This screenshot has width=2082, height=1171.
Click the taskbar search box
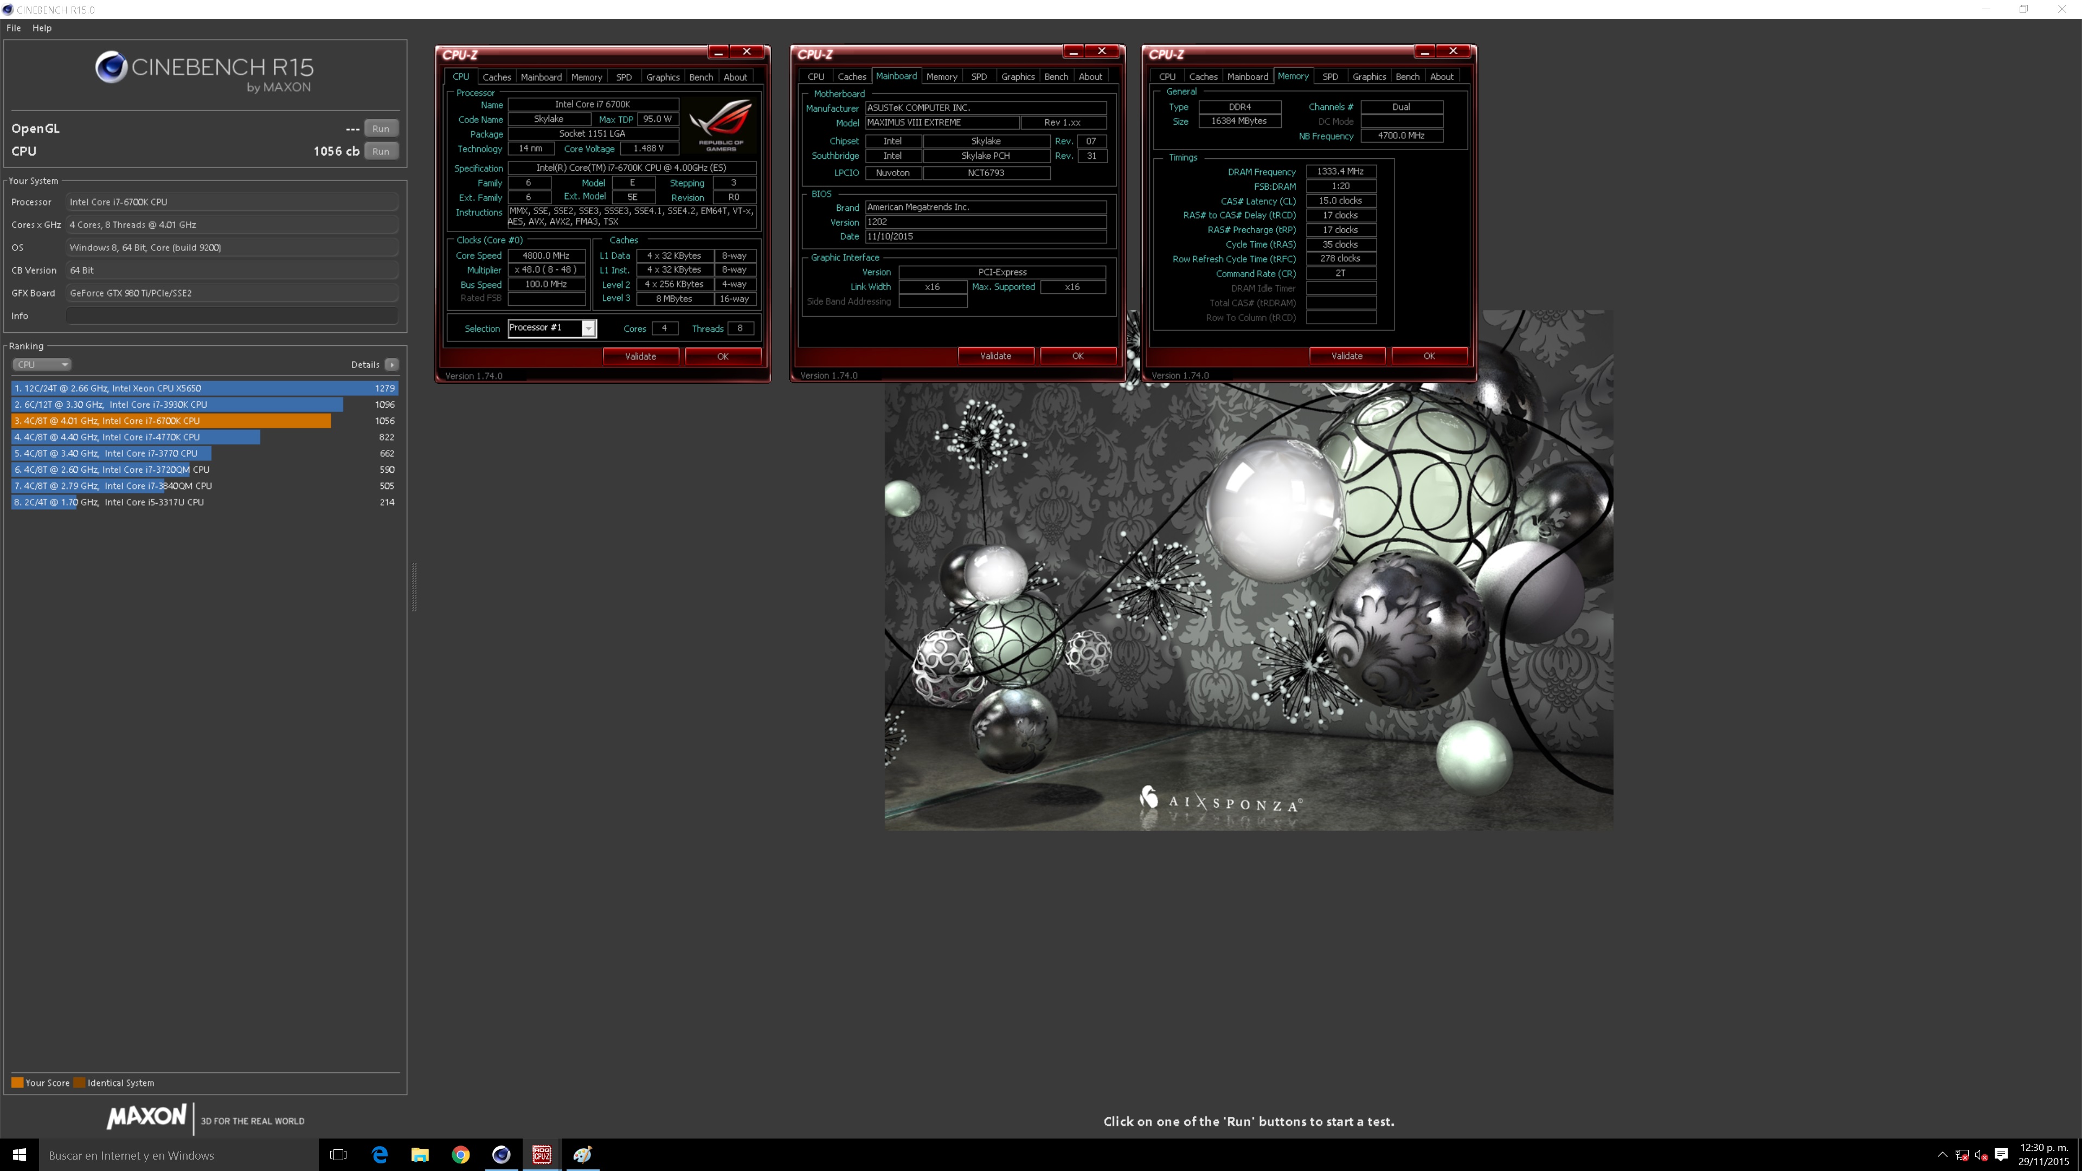coord(178,1155)
